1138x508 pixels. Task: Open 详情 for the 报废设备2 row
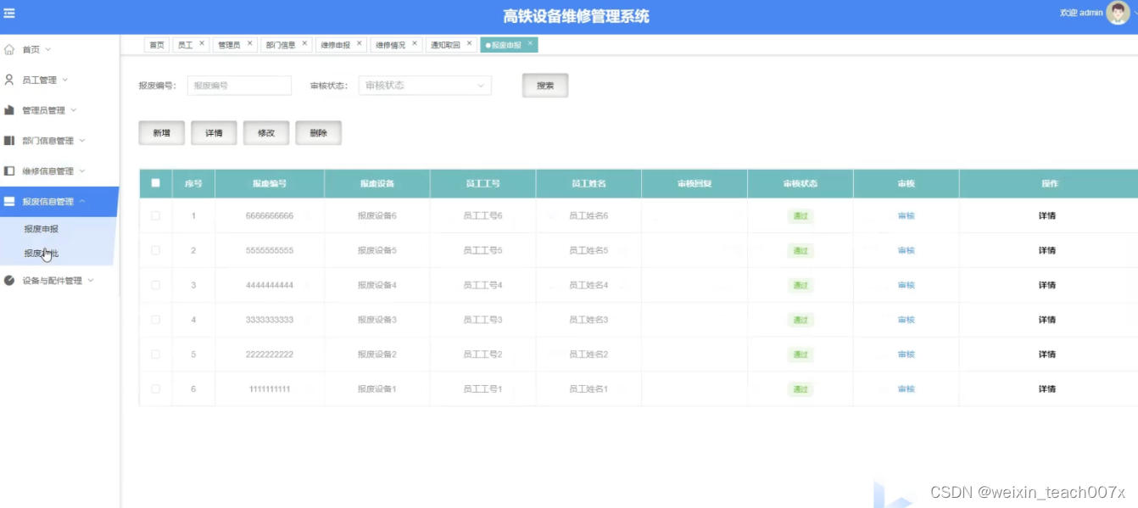tap(1047, 354)
